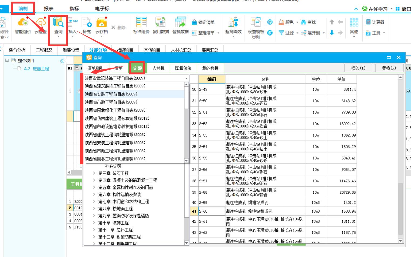The height and width of the screenshot is (257, 411).
Task: Choose 陕西省园林绿化工程价目表(2009) option
Action: [x=134, y=110]
